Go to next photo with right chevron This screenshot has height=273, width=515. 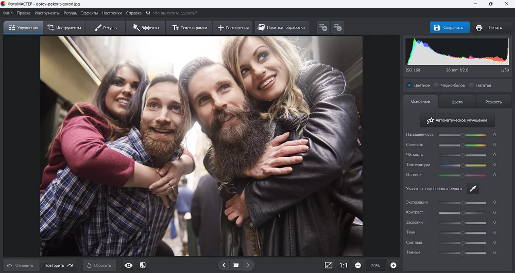pos(248,265)
